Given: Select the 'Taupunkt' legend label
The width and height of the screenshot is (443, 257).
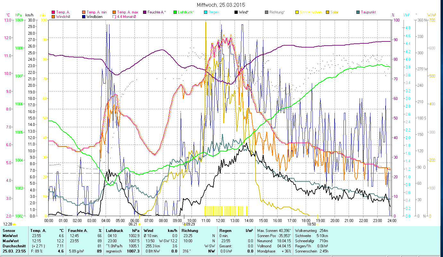Looking at the screenshot, I should pyautogui.click(x=368, y=13).
